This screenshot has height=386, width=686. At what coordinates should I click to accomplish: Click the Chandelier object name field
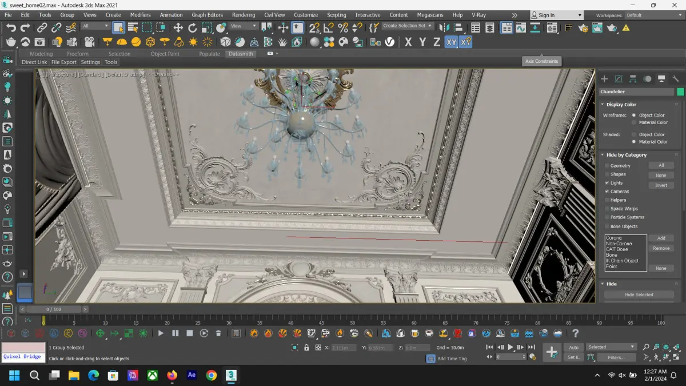pyautogui.click(x=637, y=91)
